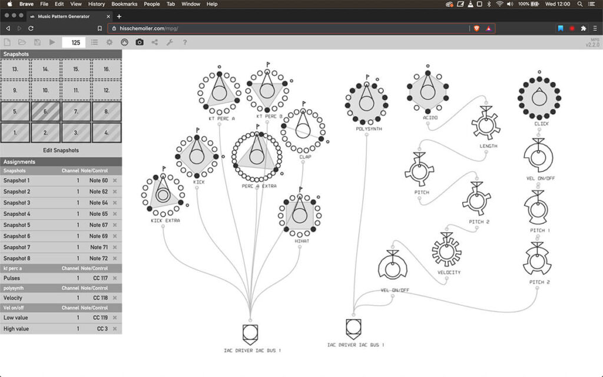Screen dimensions: 603x377
Task: Remove the Snapshot 1 assignment
Action: tap(115, 181)
